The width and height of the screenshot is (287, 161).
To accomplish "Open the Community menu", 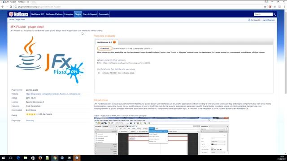I will pyautogui.click(x=104, y=14).
